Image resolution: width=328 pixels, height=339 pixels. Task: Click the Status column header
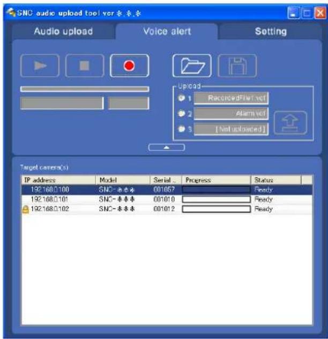[276, 180]
